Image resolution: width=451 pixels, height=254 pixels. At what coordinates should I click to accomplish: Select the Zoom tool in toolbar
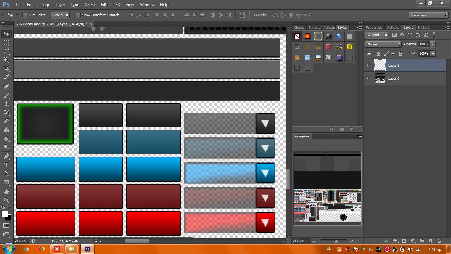click(x=6, y=200)
